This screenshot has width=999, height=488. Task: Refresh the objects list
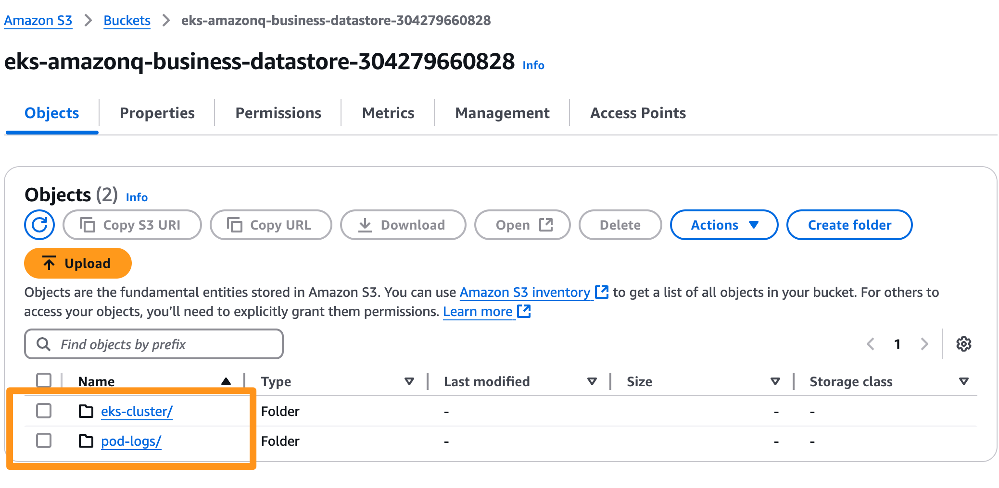[39, 224]
